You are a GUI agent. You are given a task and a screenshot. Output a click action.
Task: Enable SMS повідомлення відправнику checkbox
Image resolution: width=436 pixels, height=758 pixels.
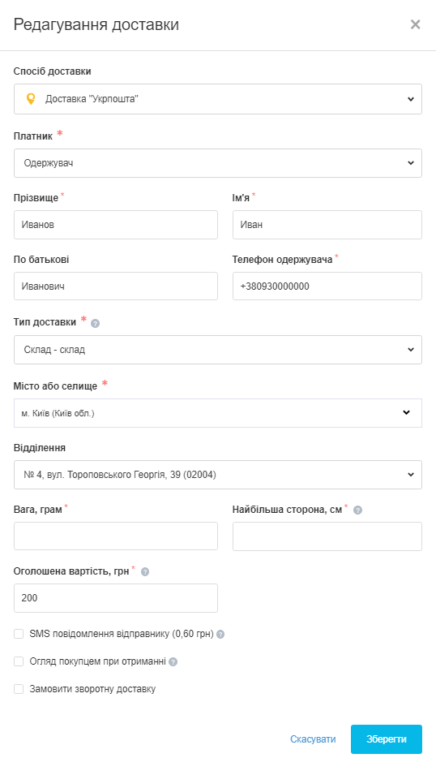(x=19, y=634)
